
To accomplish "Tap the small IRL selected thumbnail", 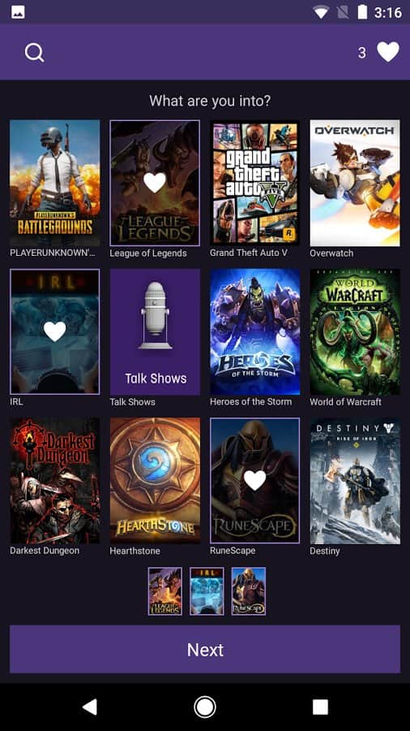I will pos(207,591).
